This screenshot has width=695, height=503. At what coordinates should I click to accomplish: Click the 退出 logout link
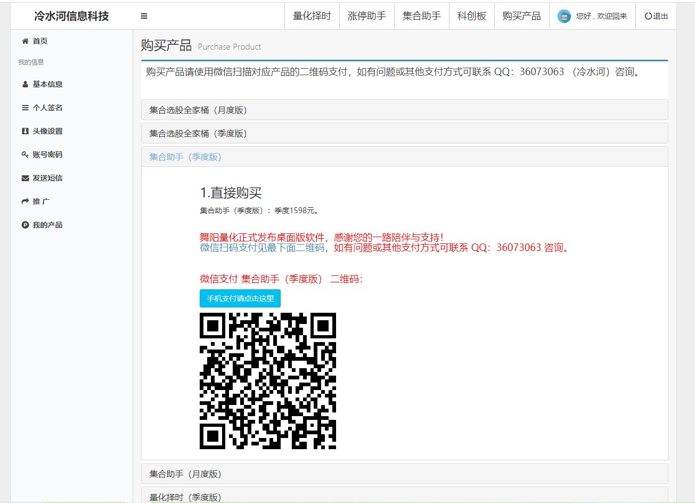(x=656, y=16)
